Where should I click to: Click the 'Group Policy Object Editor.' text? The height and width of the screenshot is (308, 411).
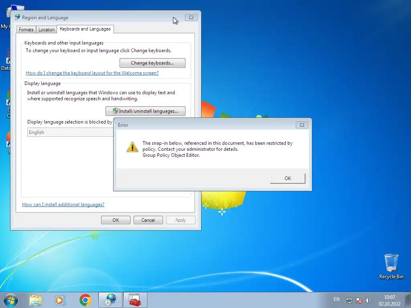tap(171, 155)
